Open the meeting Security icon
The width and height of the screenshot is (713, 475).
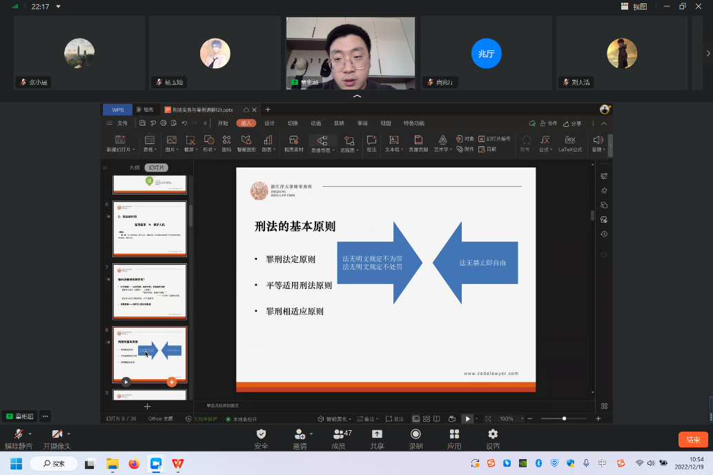(x=261, y=434)
